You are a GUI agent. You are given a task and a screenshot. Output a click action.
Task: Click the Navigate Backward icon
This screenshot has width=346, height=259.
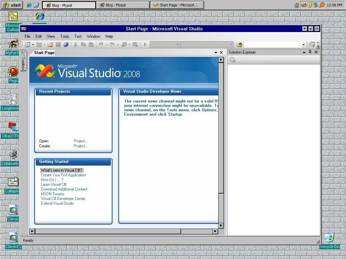124,45
